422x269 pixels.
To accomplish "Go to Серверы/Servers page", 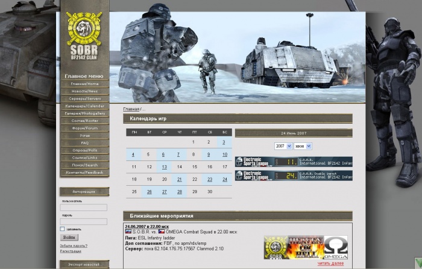I will (85, 98).
